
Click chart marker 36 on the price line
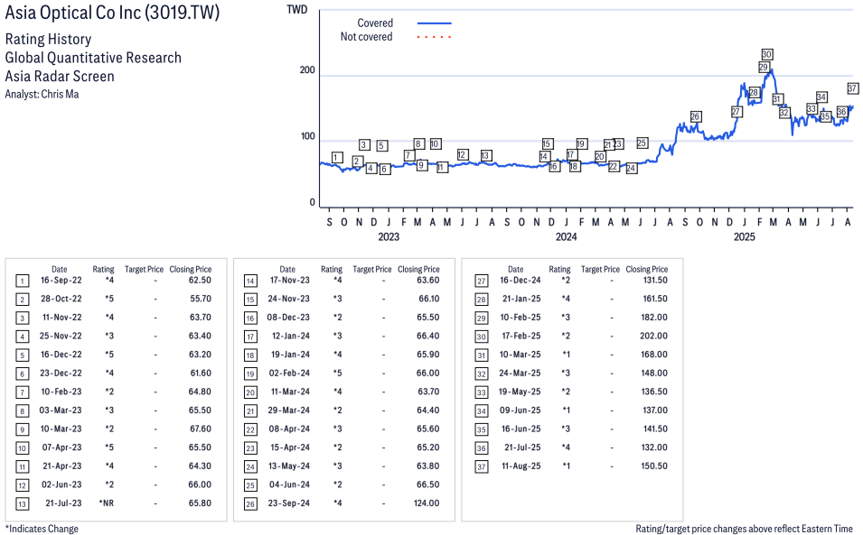click(841, 112)
